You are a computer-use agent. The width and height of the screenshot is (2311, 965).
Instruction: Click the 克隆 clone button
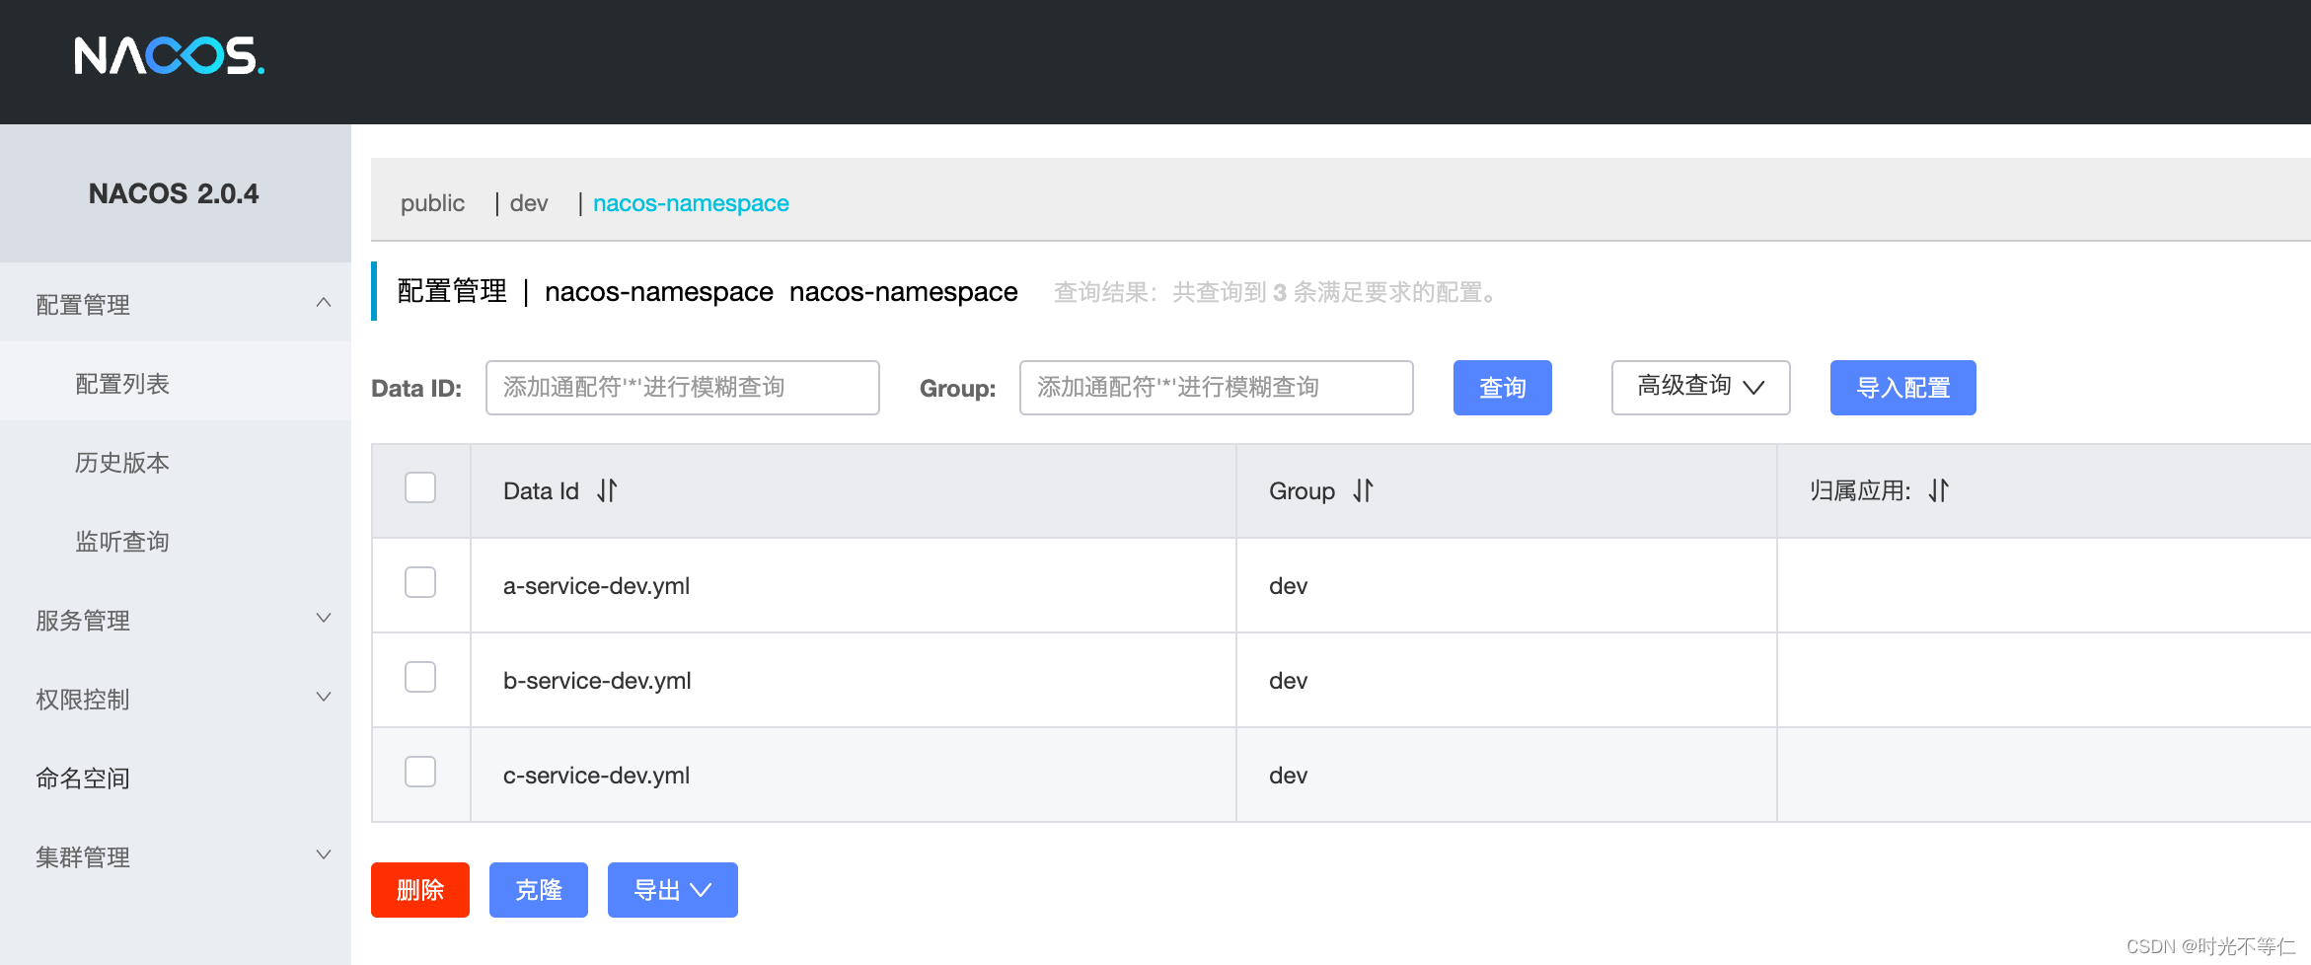(x=539, y=890)
